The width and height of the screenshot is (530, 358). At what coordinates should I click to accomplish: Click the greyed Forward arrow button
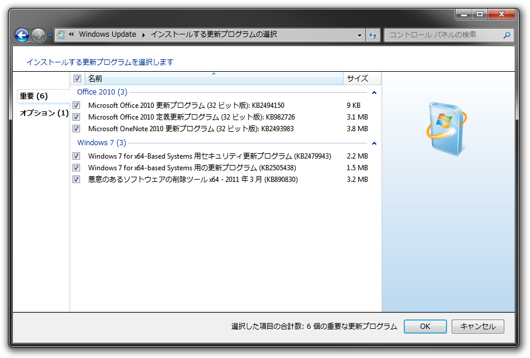pyautogui.click(x=38, y=35)
